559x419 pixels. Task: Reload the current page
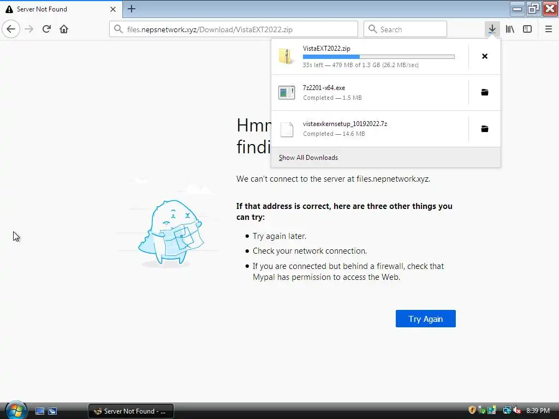pyautogui.click(x=46, y=29)
